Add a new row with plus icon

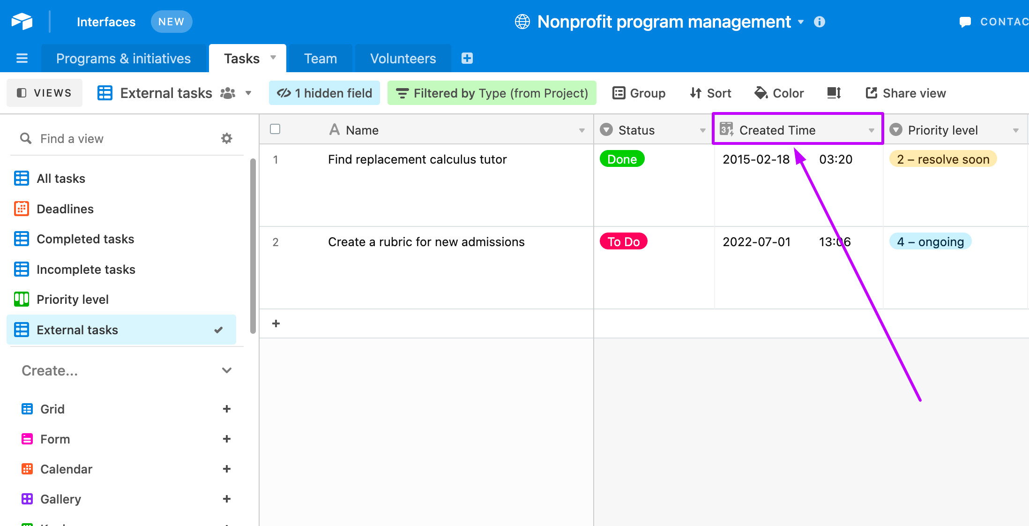(276, 323)
